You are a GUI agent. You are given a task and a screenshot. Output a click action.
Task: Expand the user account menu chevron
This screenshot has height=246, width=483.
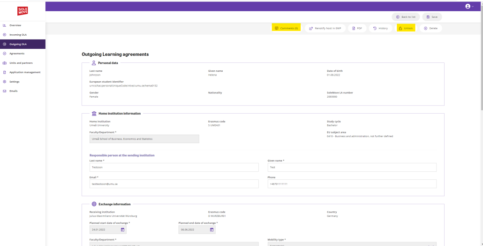pos(473,7)
